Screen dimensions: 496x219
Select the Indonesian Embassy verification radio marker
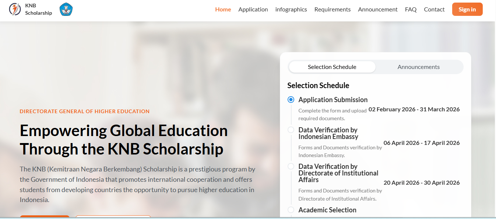click(291, 130)
